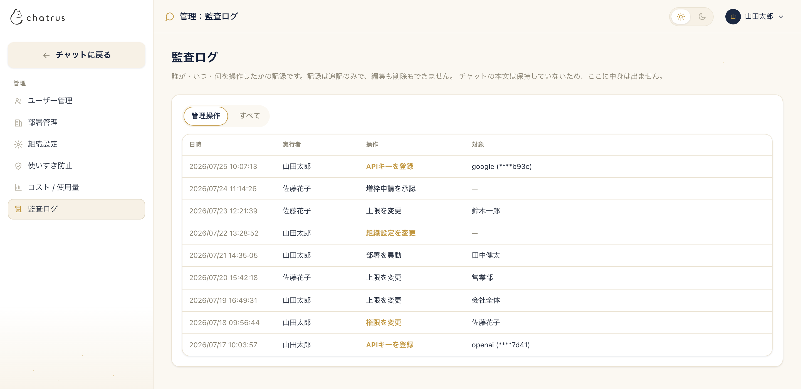Image resolution: width=801 pixels, height=389 pixels.
Task: Open コスト / 使用量 in the sidebar
Action: click(x=76, y=187)
